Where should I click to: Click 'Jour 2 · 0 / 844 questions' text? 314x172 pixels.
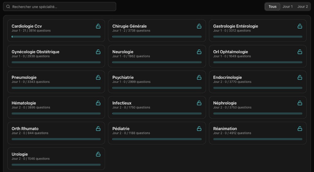30,133
